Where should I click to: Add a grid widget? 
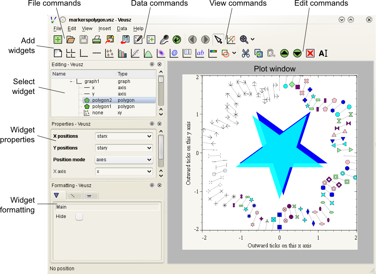[70, 53]
